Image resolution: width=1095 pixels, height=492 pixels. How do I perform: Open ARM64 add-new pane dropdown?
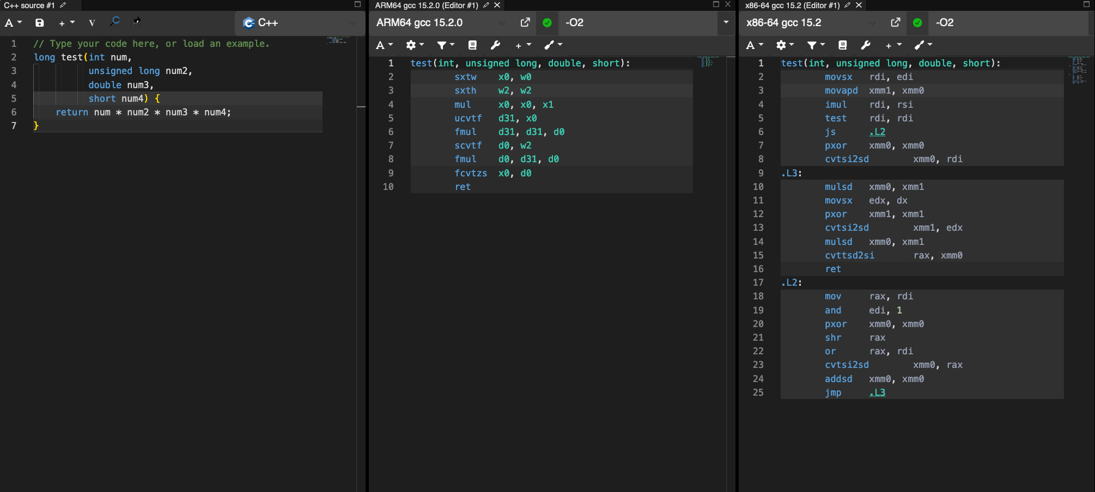pos(523,45)
